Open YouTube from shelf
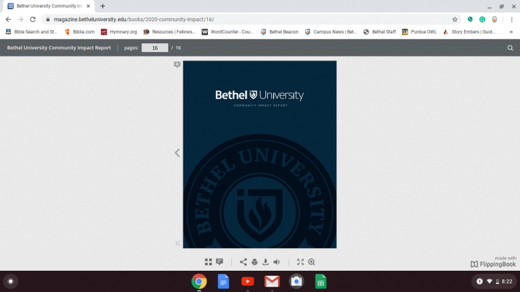Screen dimensions: 520x292 [x=248, y=281]
